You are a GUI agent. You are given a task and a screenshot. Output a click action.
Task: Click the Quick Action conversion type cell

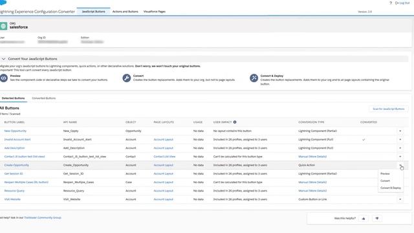coord(307,165)
